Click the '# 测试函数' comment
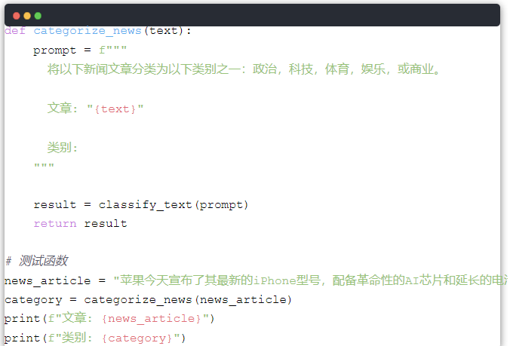The width and height of the screenshot is (510, 346). point(37,261)
